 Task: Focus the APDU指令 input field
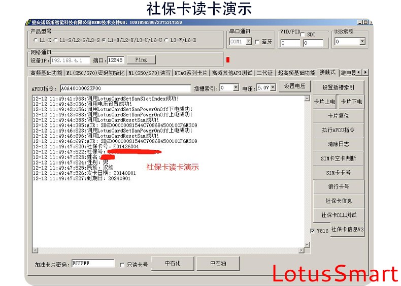point(125,88)
